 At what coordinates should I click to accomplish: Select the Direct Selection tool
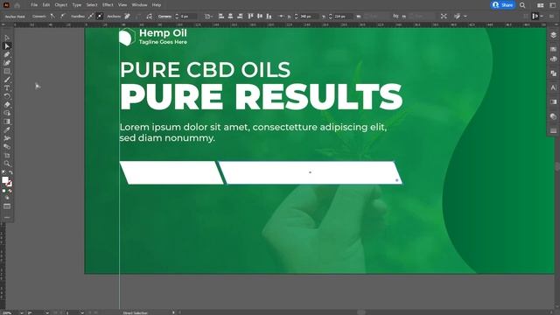pyautogui.click(x=7, y=46)
